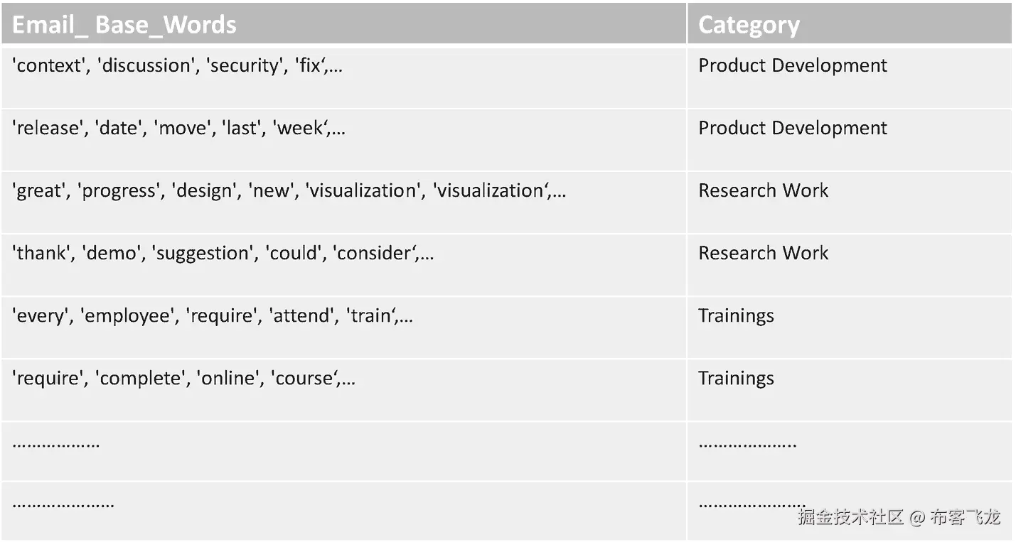Select the cell starting with 'release', 'date'
The height and width of the screenshot is (542, 1016).
pos(179,129)
